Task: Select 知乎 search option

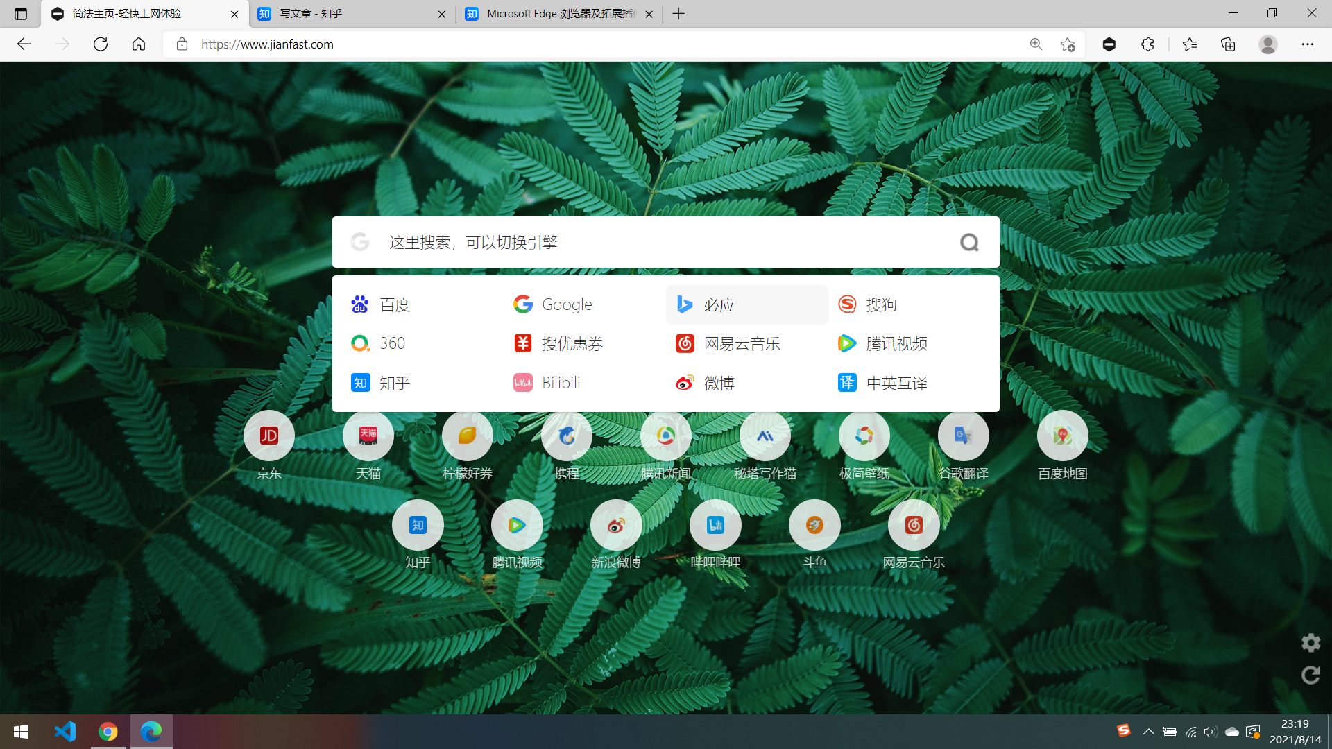Action: pos(422,383)
